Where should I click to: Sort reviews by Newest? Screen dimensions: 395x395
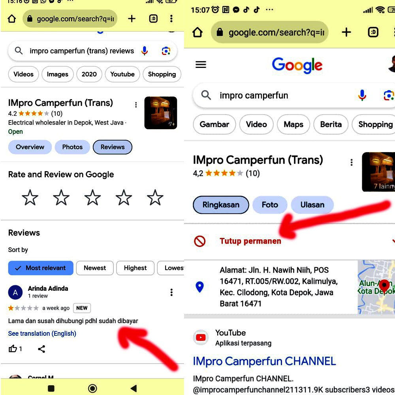[95, 268]
